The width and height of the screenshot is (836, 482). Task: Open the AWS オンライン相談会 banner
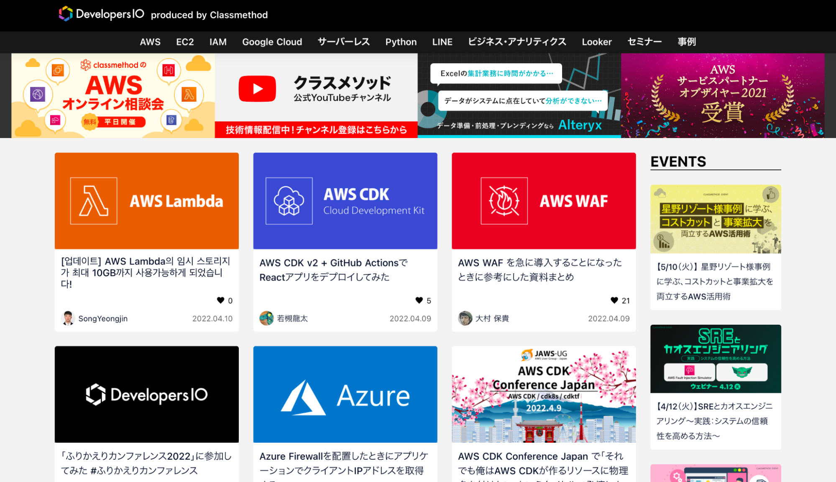pos(113,95)
